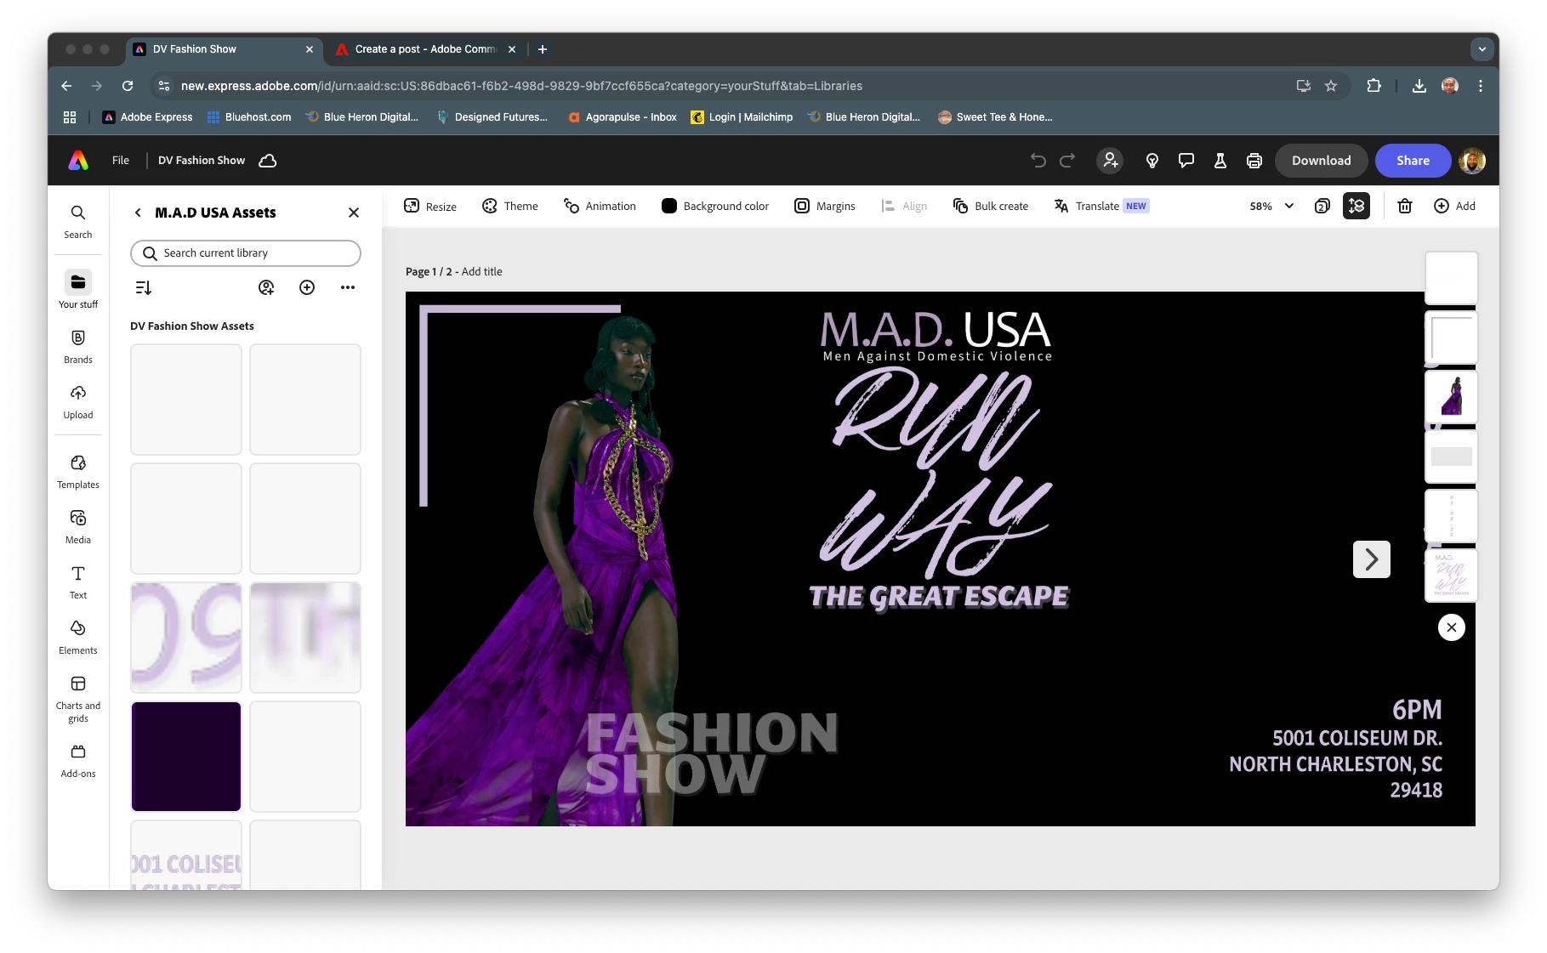
Task: Open library more options menu
Action: tap(348, 288)
